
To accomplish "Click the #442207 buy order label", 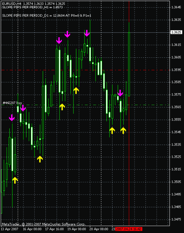I will coord(12,103).
